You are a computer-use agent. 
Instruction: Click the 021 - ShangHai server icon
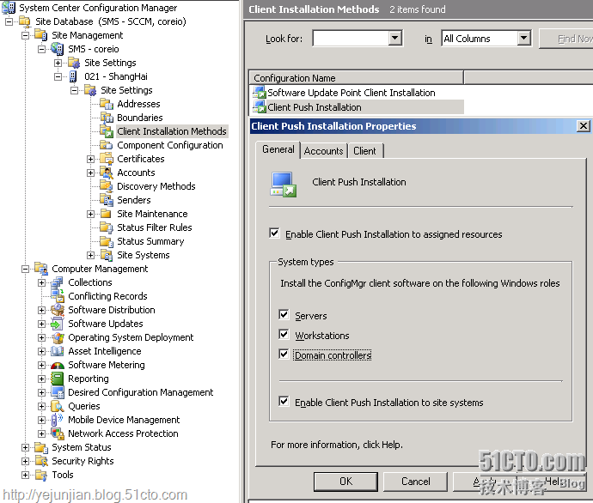click(73, 76)
